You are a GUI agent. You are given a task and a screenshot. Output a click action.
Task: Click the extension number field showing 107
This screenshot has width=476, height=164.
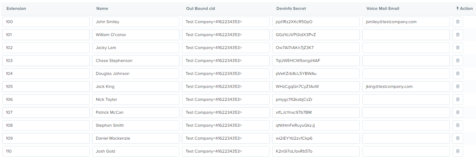pyautogui.click(x=46, y=113)
